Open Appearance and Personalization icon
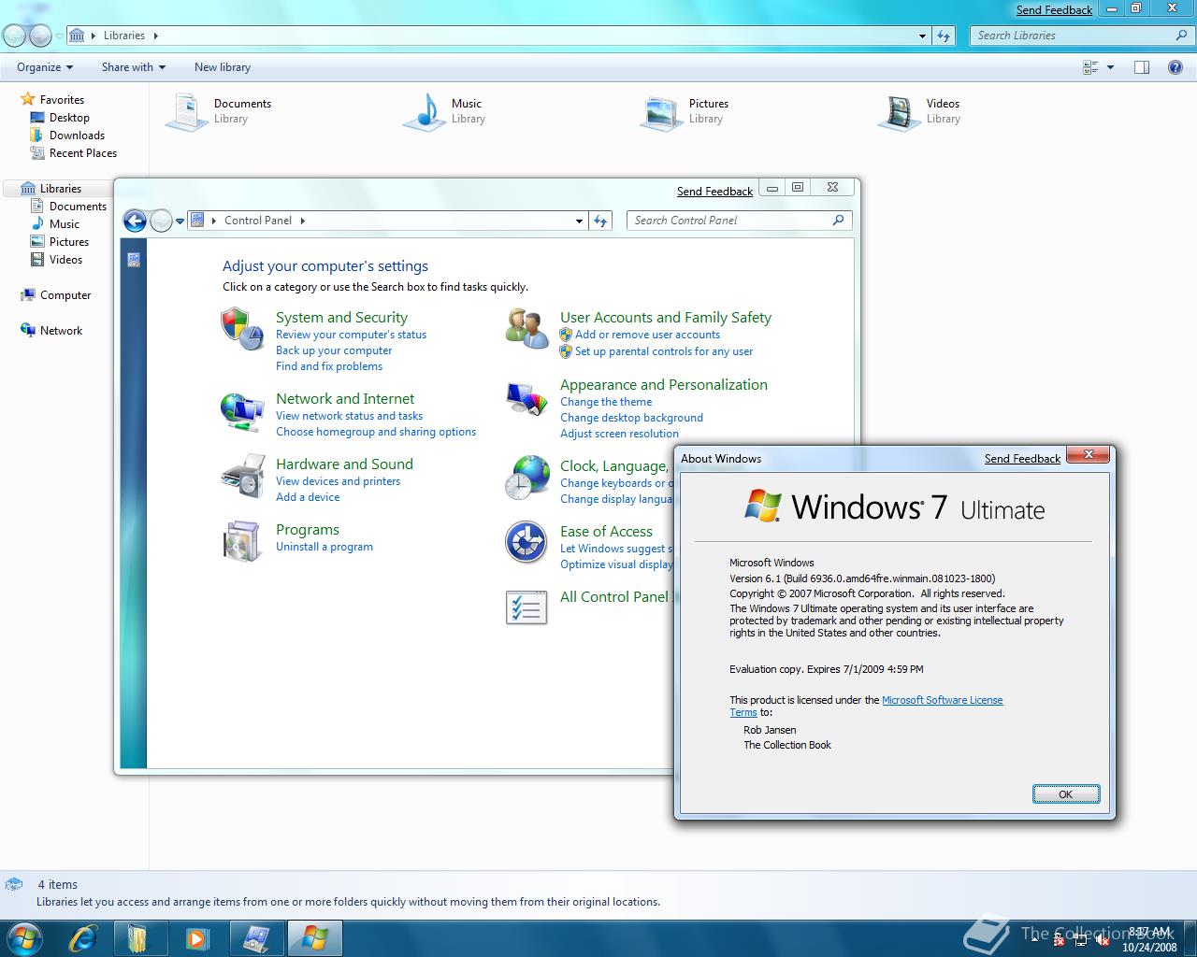1197x957 pixels. pos(526,399)
